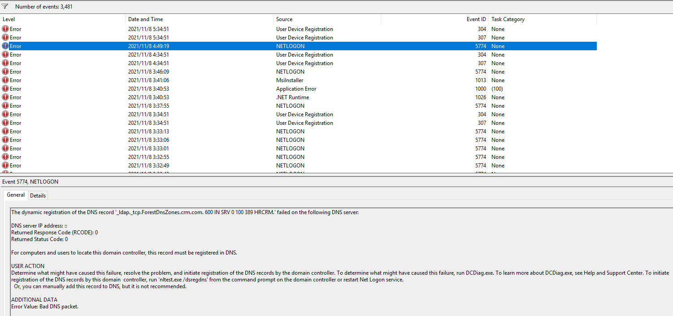This screenshot has height=316, width=673.
Task: Click 'Returned Response Code (RCODE): 0' line
Action: [54, 233]
